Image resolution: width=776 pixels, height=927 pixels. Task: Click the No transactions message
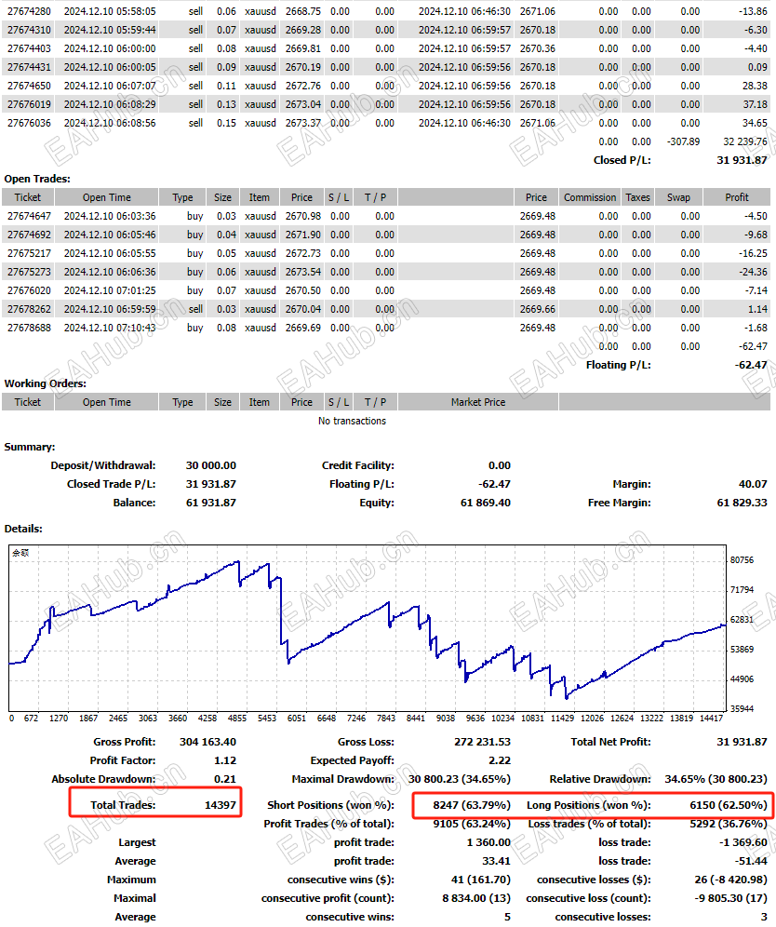click(x=352, y=421)
